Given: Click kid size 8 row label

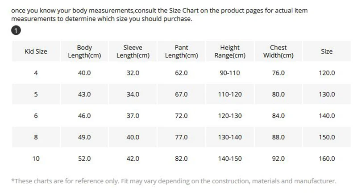Looking at the screenshot, I should 36,137.
